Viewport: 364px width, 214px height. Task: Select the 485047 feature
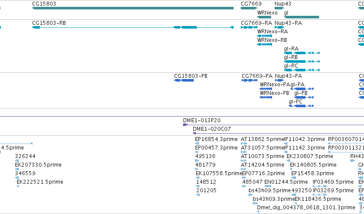pyautogui.click(x=244, y=186)
